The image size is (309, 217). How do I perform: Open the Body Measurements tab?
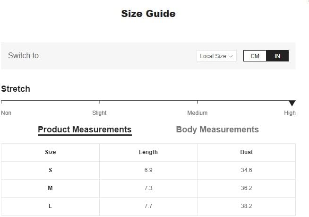point(217,130)
